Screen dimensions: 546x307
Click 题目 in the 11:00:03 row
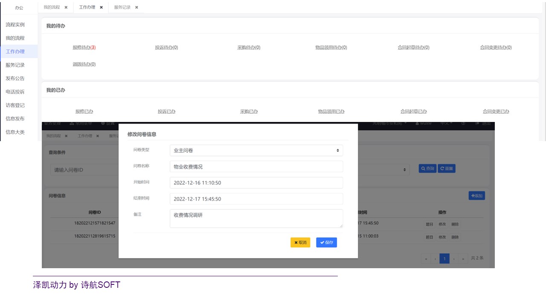click(430, 237)
